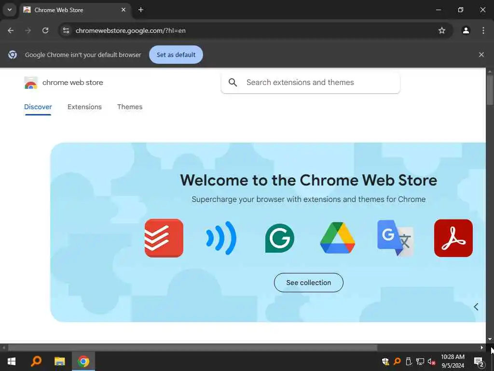The width and height of the screenshot is (494, 371).
Task: Click the Google Translate extension icon
Action: [x=396, y=238]
